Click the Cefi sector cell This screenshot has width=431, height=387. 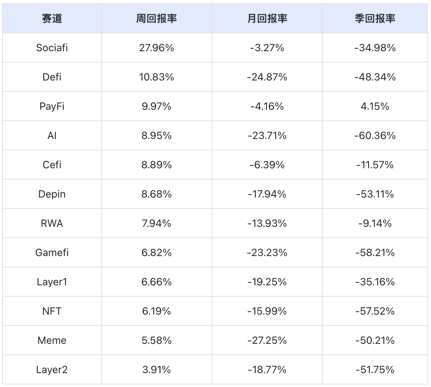point(52,165)
